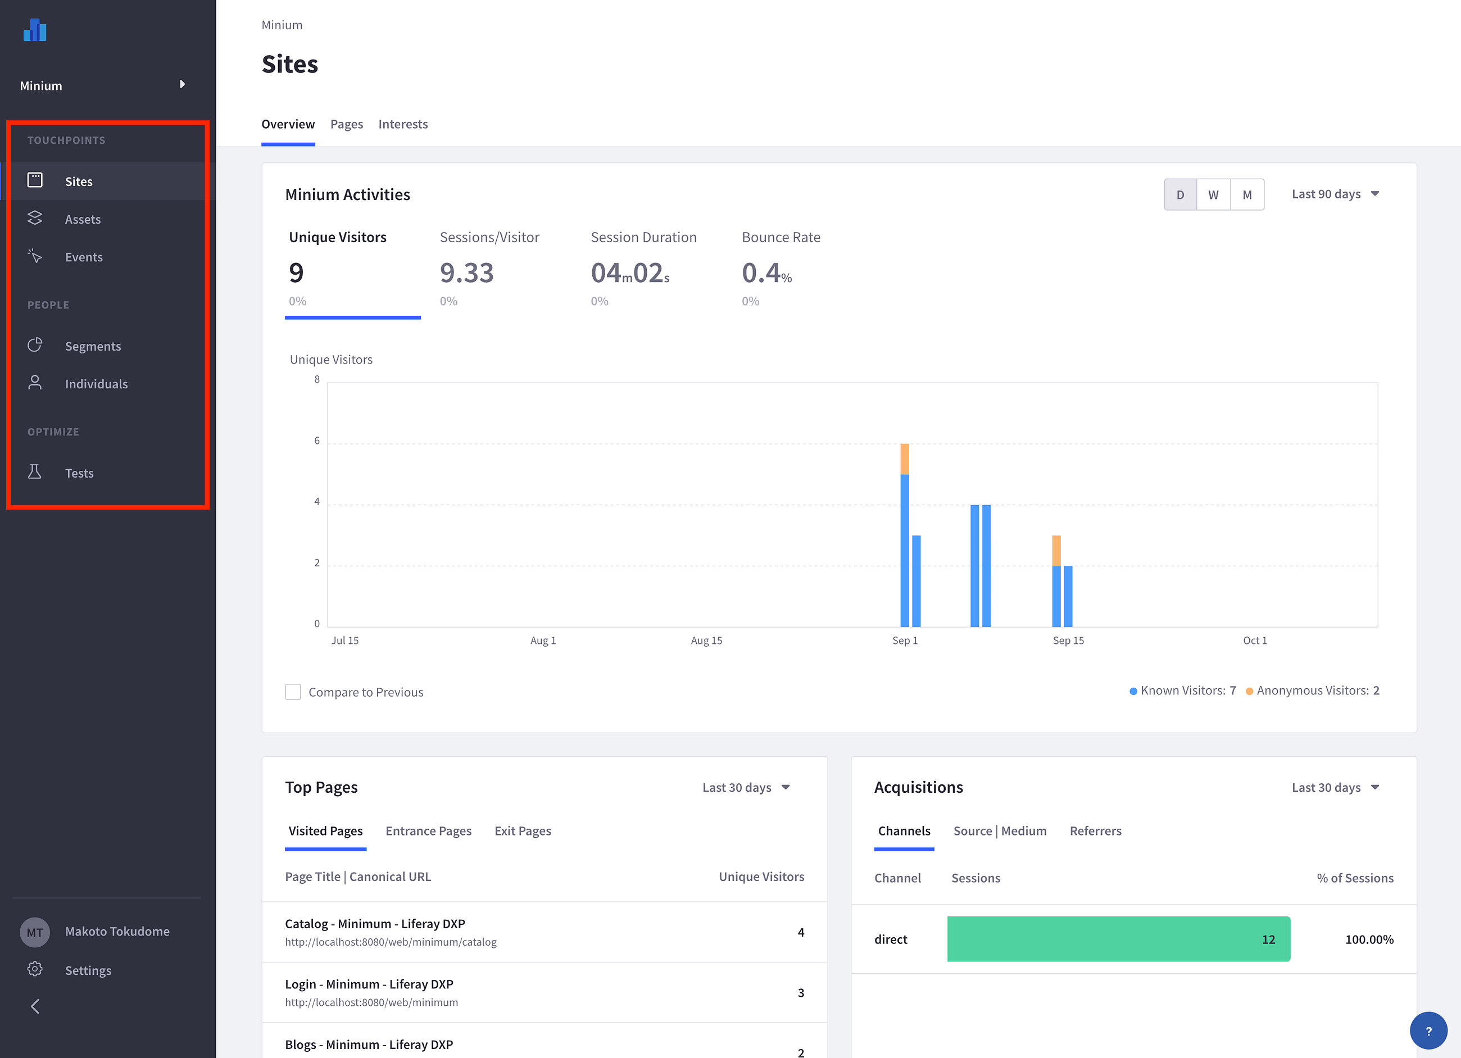The image size is (1461, 1058).
Task: Select the Overview tab
Action: [288, 124]
